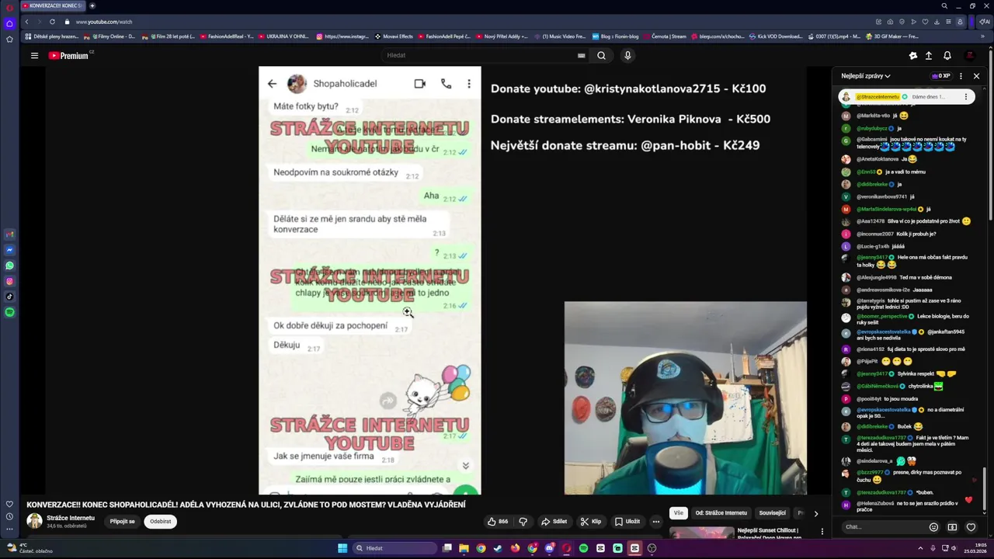Screen dimensions: 994x559
Task: Open WhatsApp in the Opera sidebar
Action: point(9,266)
